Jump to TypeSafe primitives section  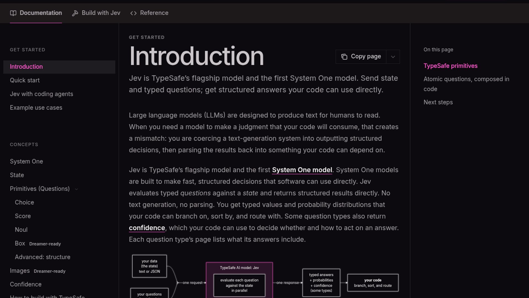pyautogui.click(x=450, y=66)
